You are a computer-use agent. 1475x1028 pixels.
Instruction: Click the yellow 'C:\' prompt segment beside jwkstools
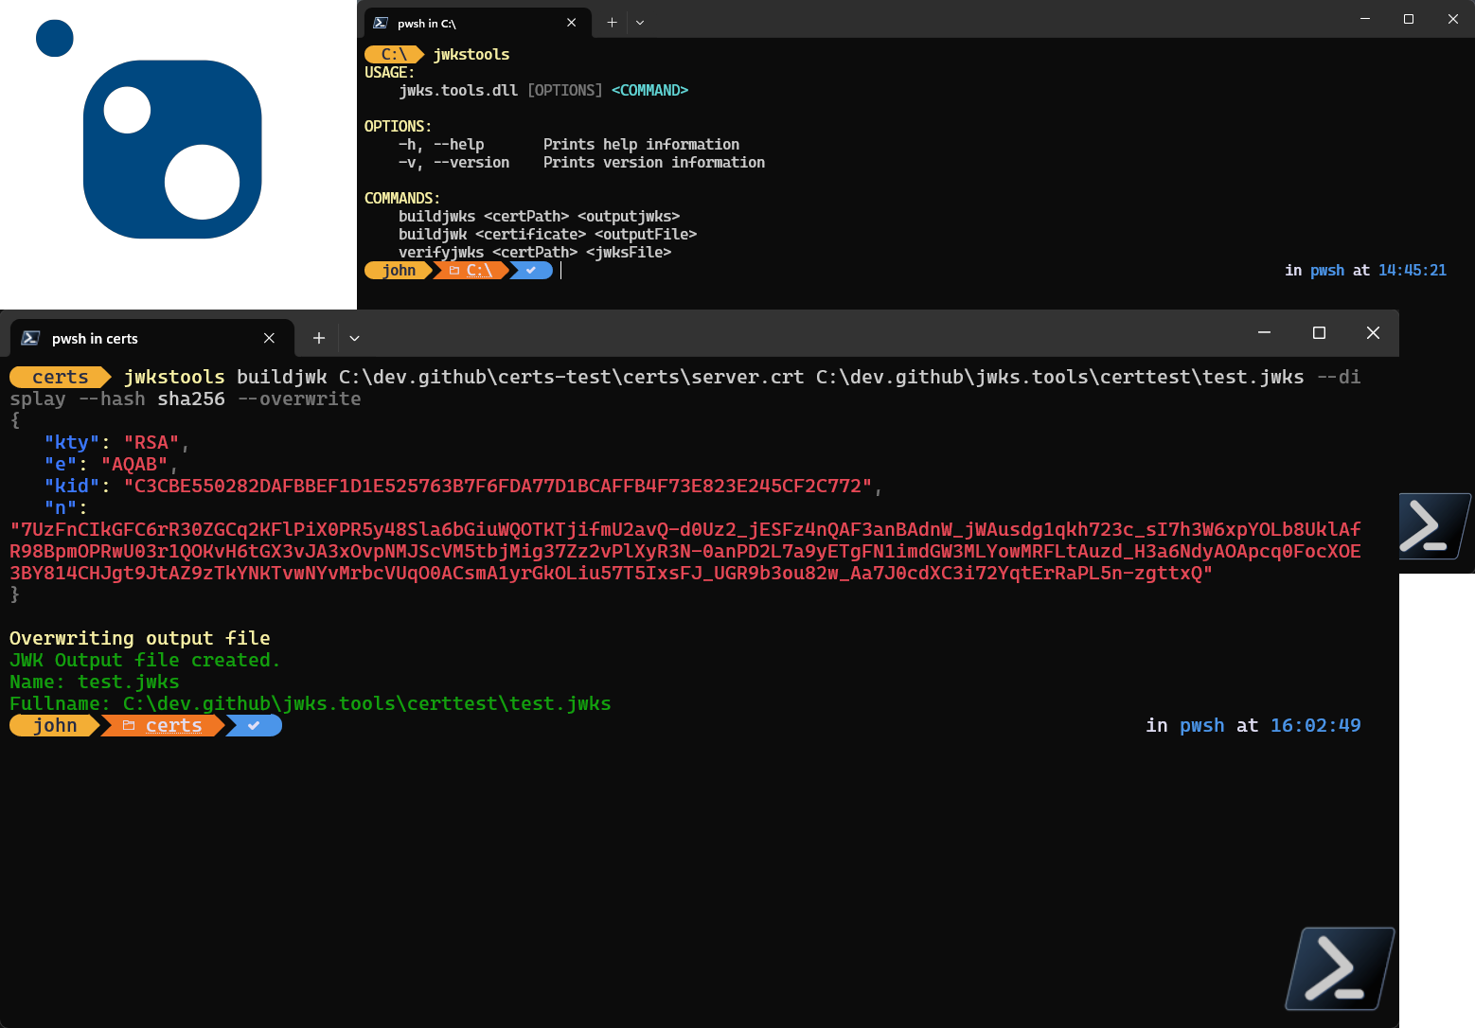tap(395, 55)
